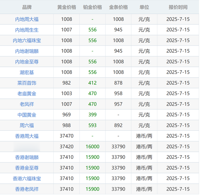Open the 菜百首饰 brand link
The height and width of the screenshot is (196, 201).
(27, 83)
